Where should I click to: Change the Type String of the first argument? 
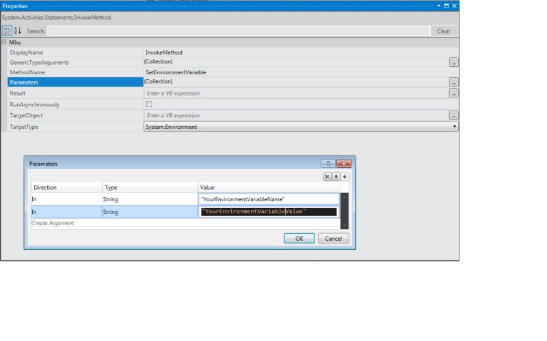tap(150, 199)
